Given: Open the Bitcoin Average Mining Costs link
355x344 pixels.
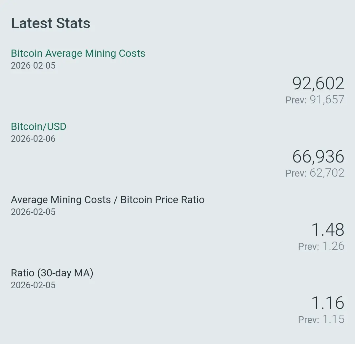Looking at the screenshot, I should click(78, 54).
